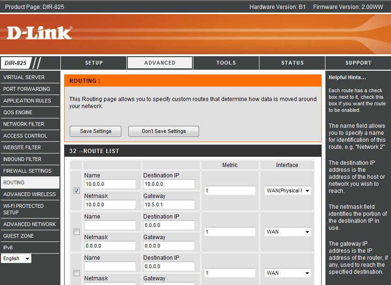
Task: Enable the first route checkbox
Action: click(76, 190)
